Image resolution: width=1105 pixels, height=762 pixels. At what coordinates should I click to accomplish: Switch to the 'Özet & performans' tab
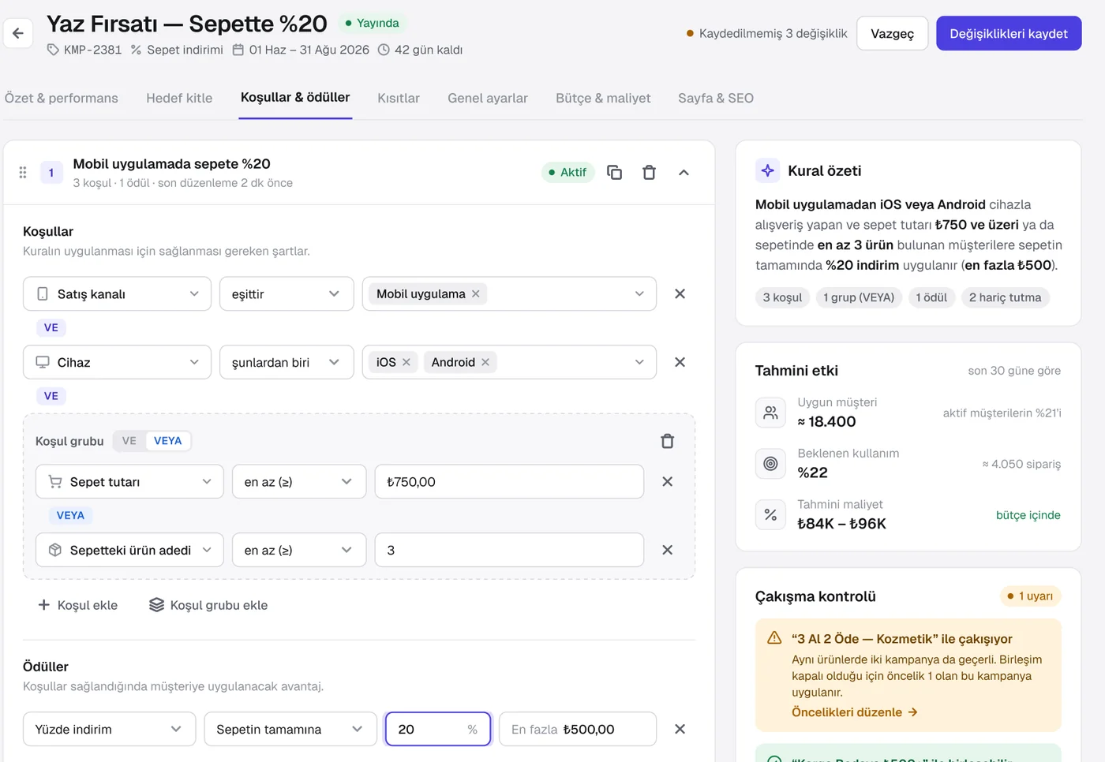point(62,98)
